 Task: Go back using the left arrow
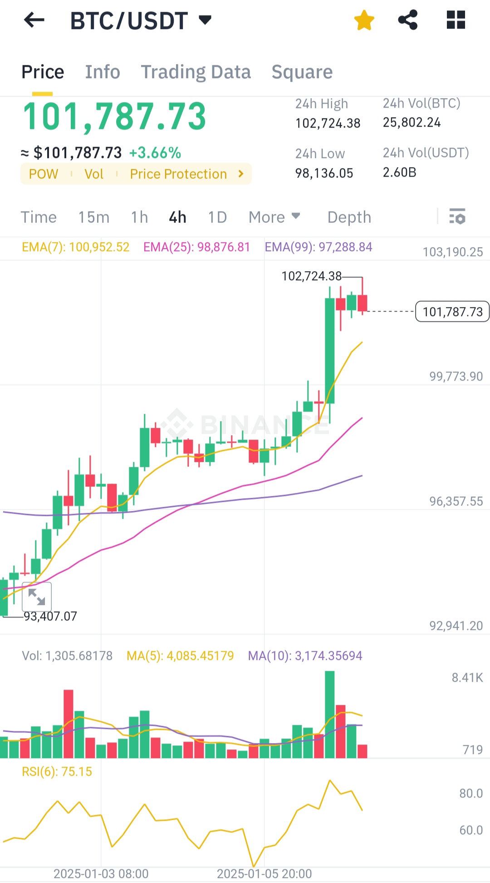coord(34,20)
